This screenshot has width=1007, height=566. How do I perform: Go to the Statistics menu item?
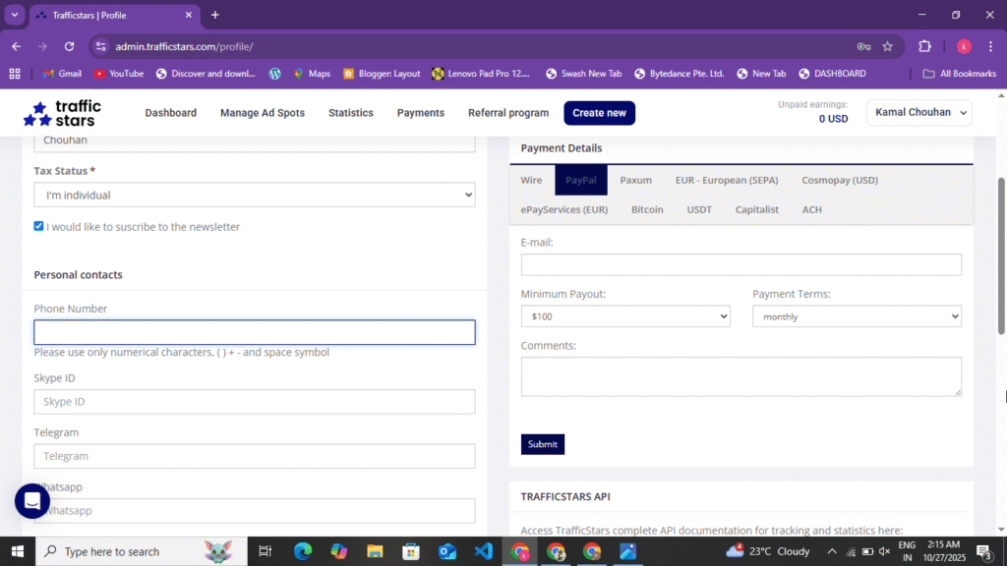(x=350, y=112)
